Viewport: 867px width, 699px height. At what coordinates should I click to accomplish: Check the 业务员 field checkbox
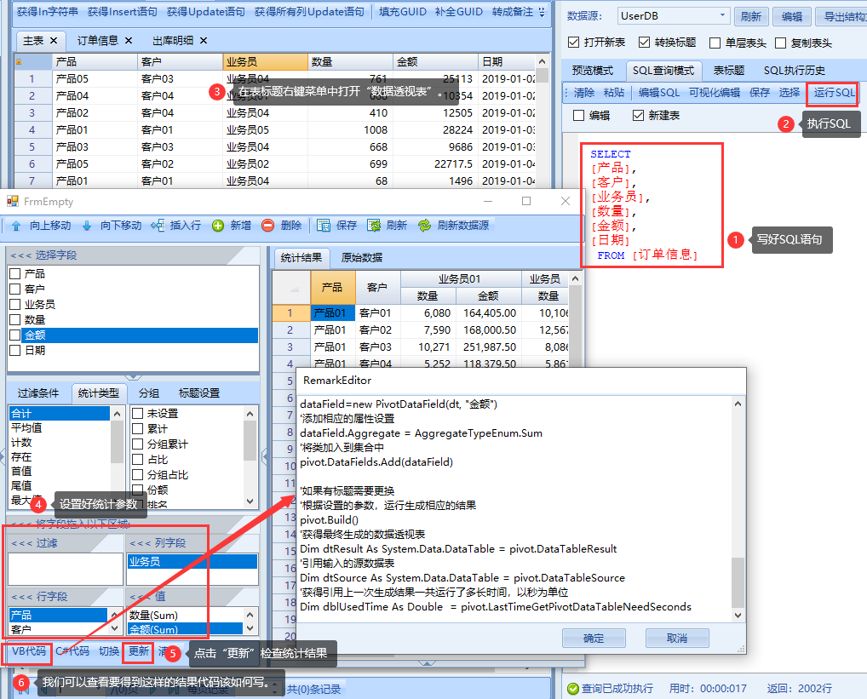(x=15, y=305)
